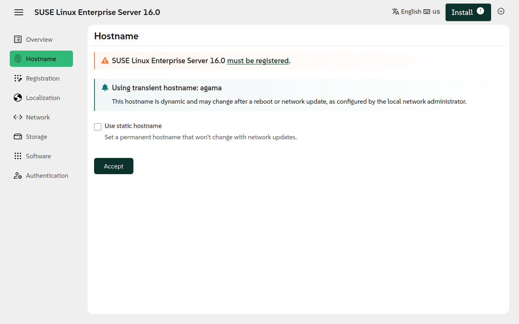Click the drive icon for Storage
Screen dimensions: 519x324
18,136
